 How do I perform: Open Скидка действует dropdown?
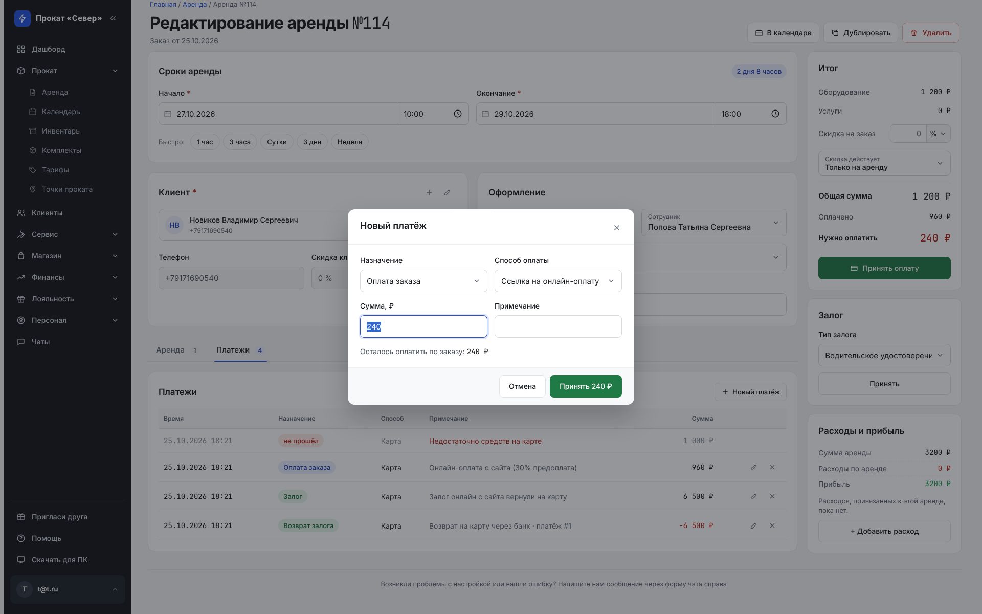pyautogui.click(x=884, y=163)
